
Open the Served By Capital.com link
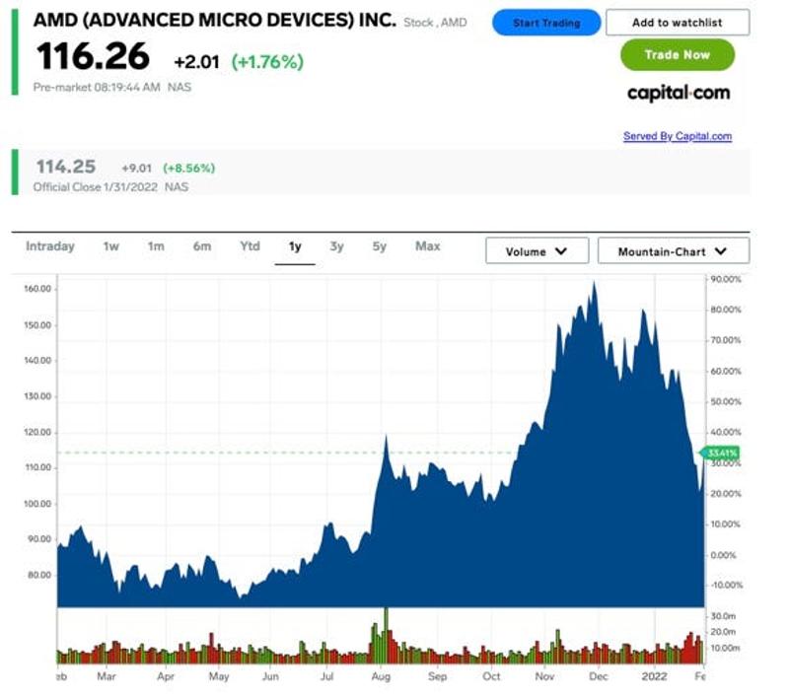678,136
